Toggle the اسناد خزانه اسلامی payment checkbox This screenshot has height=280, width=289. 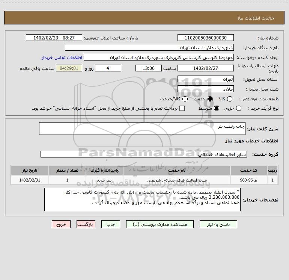pyautogui.click(x=182, y=108)
